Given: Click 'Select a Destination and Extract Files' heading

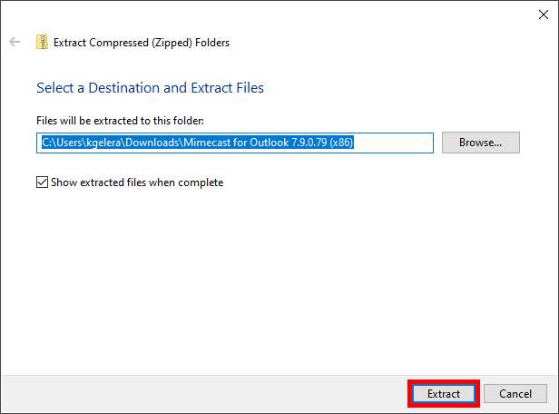Looking at the screenshot, I should tap(150, 88).
